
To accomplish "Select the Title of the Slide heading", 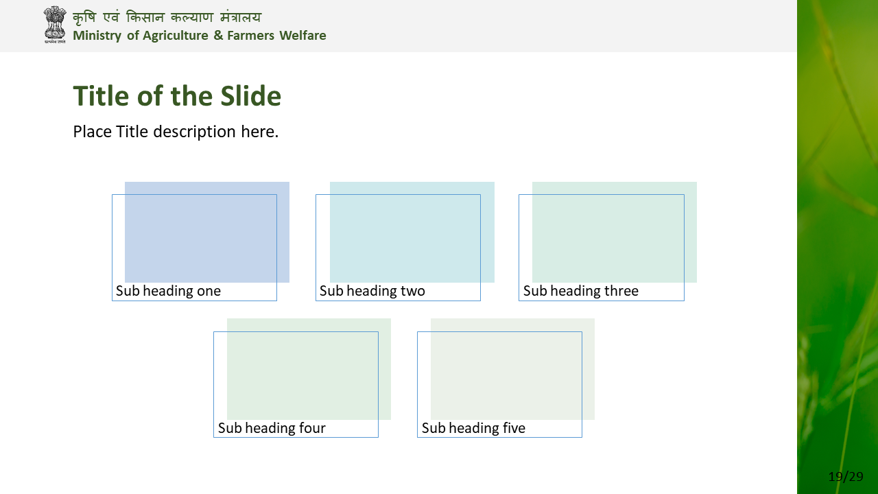I will click(x=177, y=96).
